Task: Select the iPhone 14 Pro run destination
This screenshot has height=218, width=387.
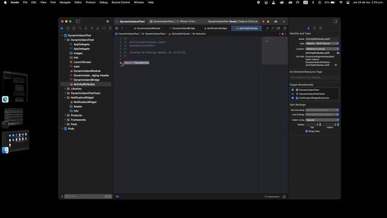Action: click(x=186, y=22)
